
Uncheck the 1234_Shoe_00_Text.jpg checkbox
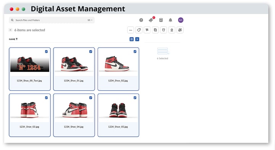click(46, 52)
